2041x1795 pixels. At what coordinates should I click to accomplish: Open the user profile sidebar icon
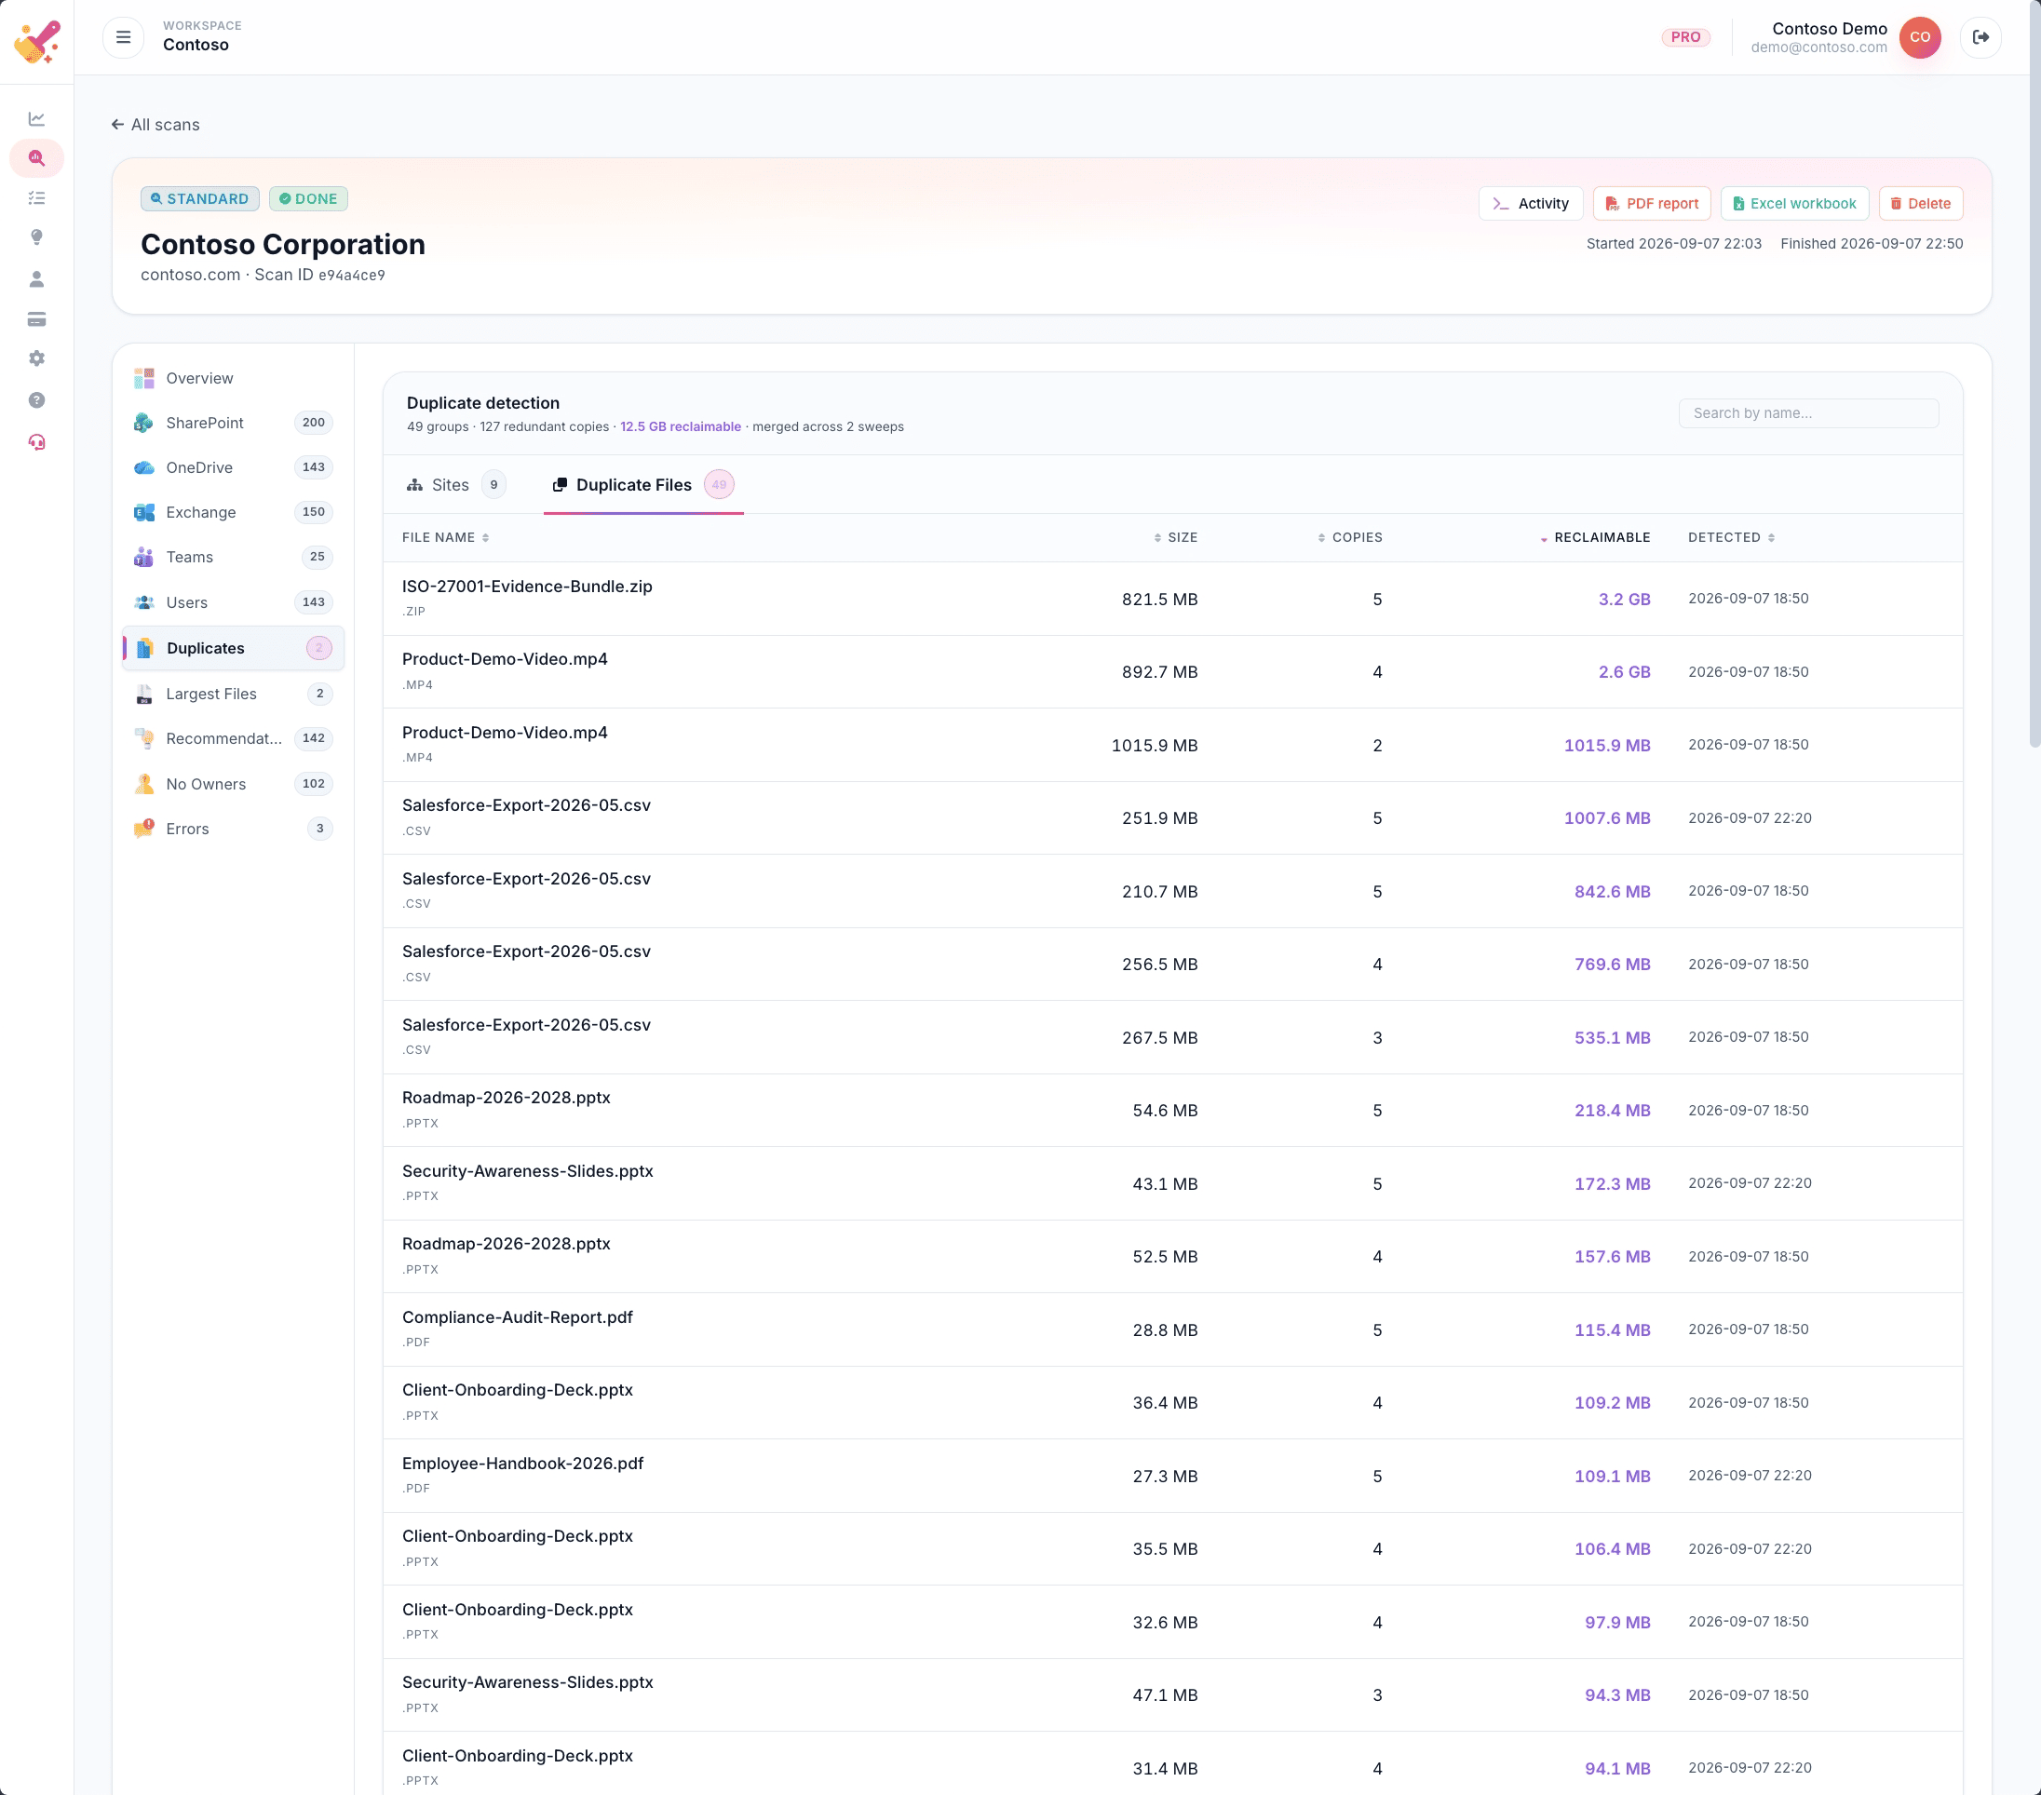click(x=37, y=278)
